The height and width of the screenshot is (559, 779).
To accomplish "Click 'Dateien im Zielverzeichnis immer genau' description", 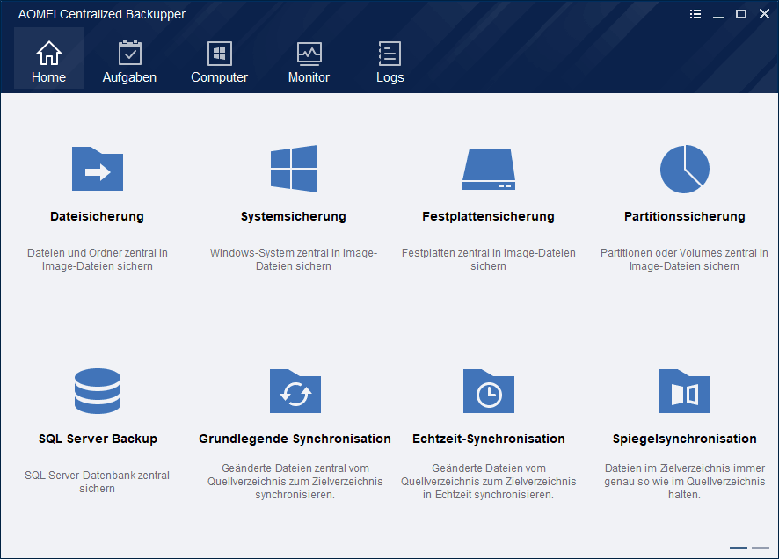I will tap(685, 482).
